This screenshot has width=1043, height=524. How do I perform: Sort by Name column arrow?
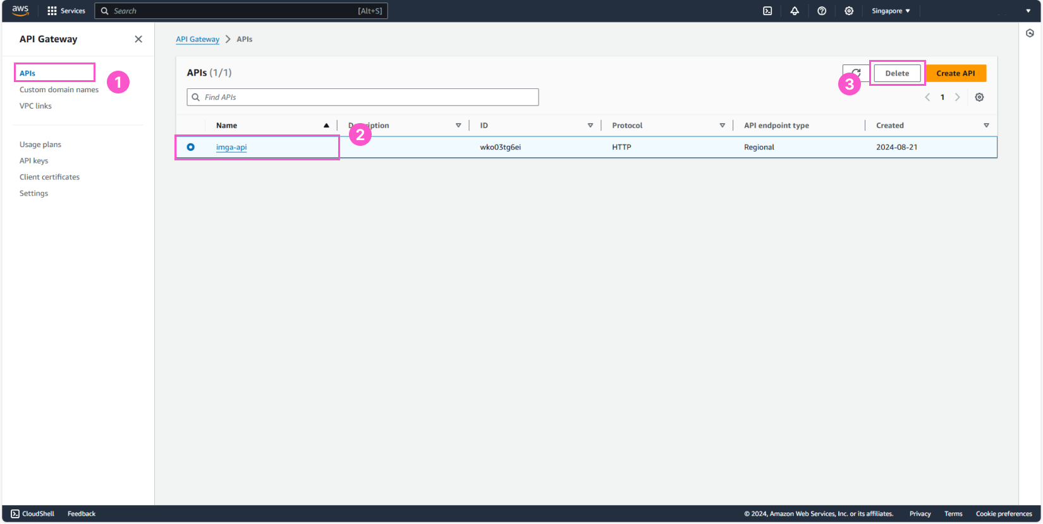coord(326,126)
